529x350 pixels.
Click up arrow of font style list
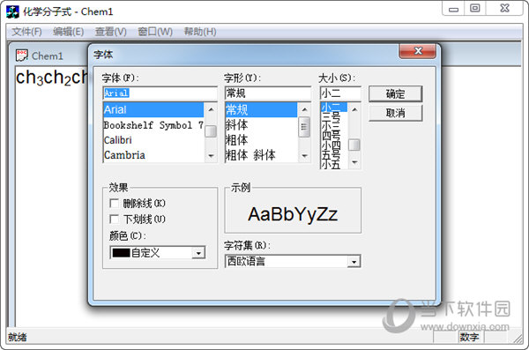pos(304,109)
